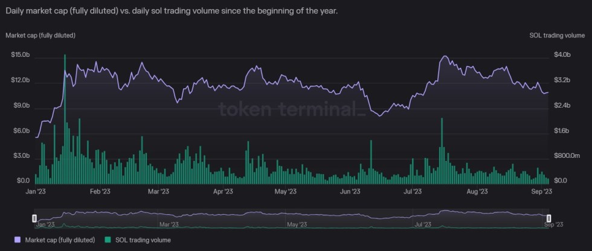Image resolution: width=592 pixels, height=251 pixels.
Task: Click the Jul '23 label in range navigator
Action: (422, 224)
